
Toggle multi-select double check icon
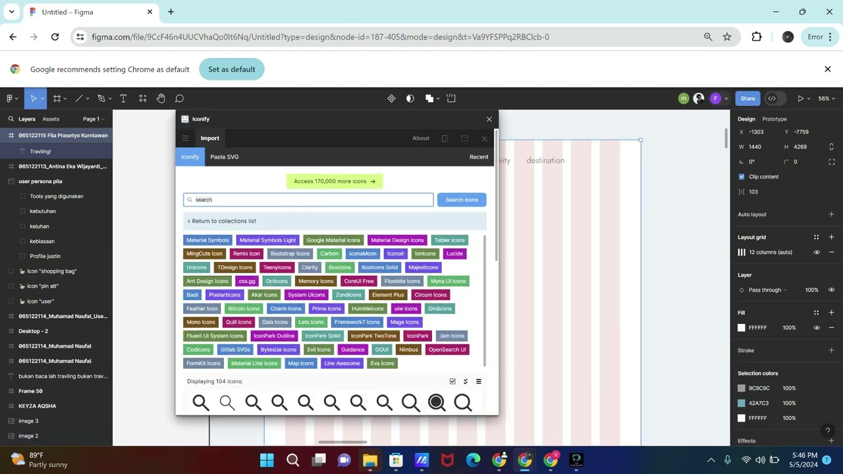coord(466,381)
